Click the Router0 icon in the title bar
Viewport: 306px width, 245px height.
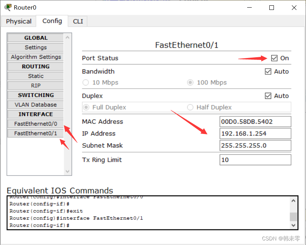pos(7,7)
